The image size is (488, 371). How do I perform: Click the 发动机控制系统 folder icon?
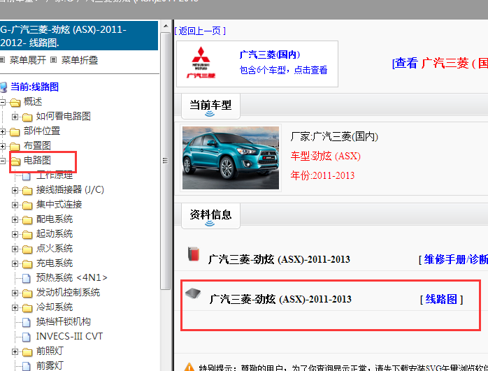tap(27, 293)
